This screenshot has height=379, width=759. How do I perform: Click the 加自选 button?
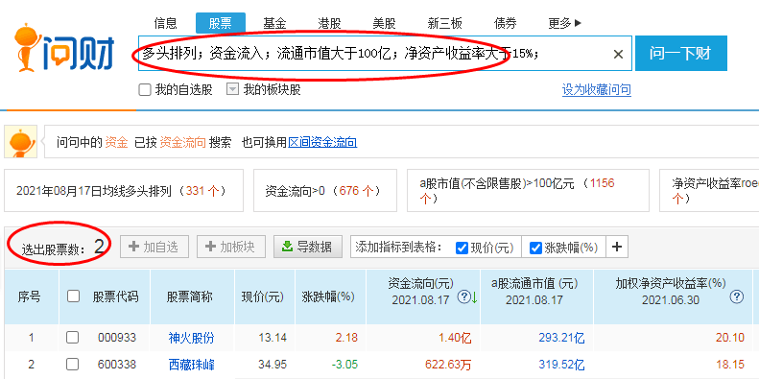tap(154, 247)
